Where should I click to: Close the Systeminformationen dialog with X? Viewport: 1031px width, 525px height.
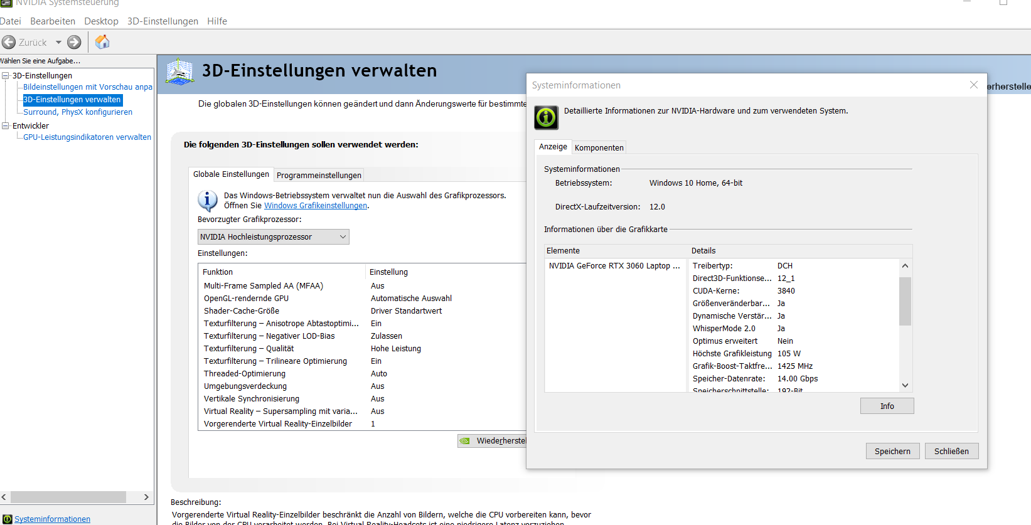pos(974,85)
